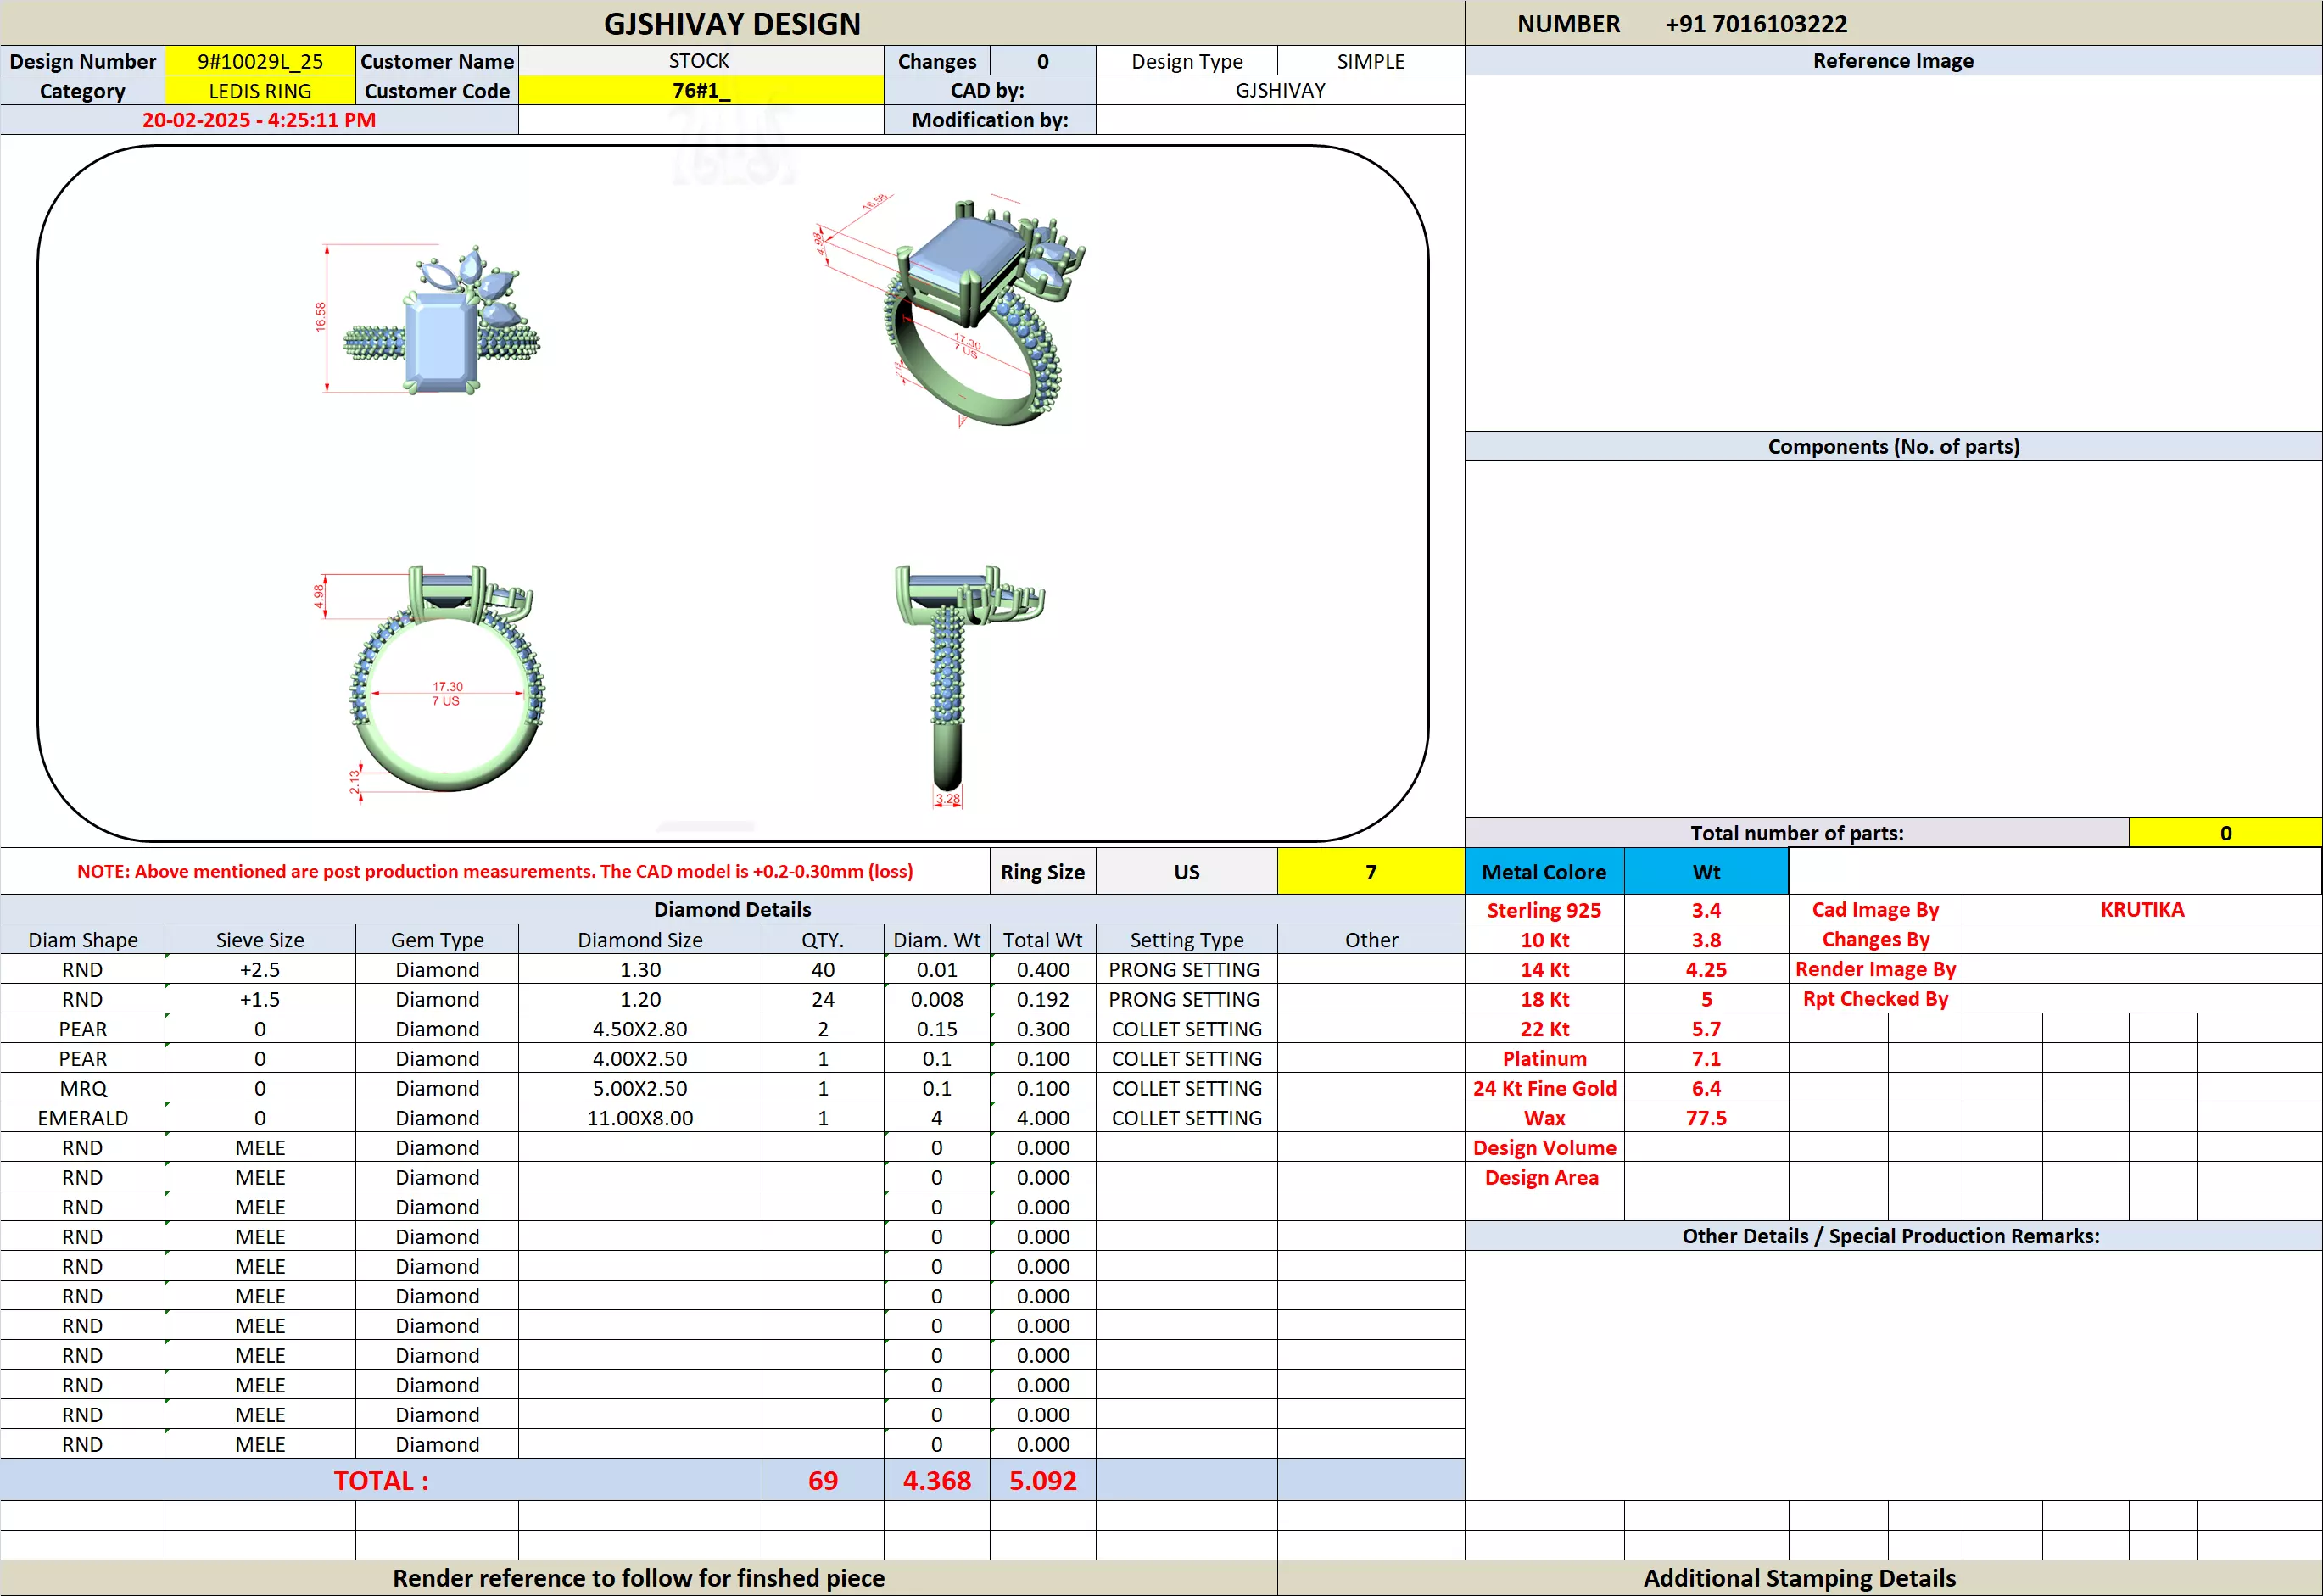
Task: Click the KRUTIKA Cad Image By cell
Action: (x=2141, y=910)
